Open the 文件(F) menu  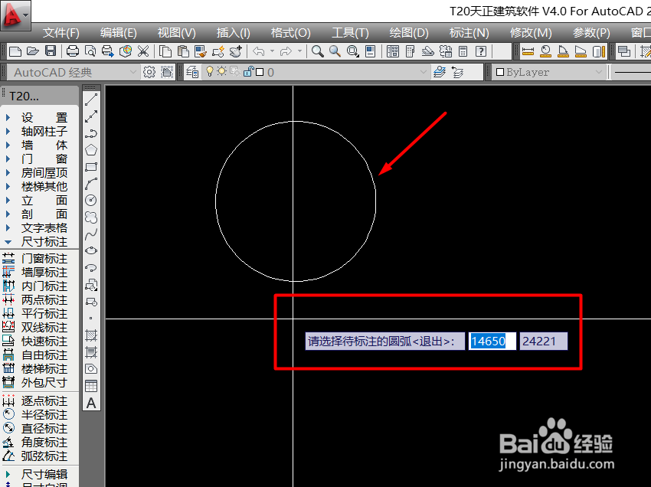(61, 33)
